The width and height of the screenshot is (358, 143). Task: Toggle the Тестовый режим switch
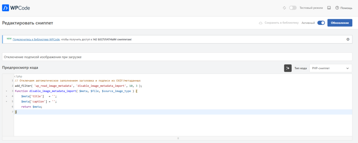pos(293,8)
